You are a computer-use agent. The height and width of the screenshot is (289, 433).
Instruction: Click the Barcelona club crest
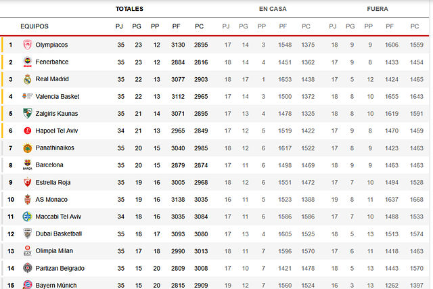(x=27, y=164)
